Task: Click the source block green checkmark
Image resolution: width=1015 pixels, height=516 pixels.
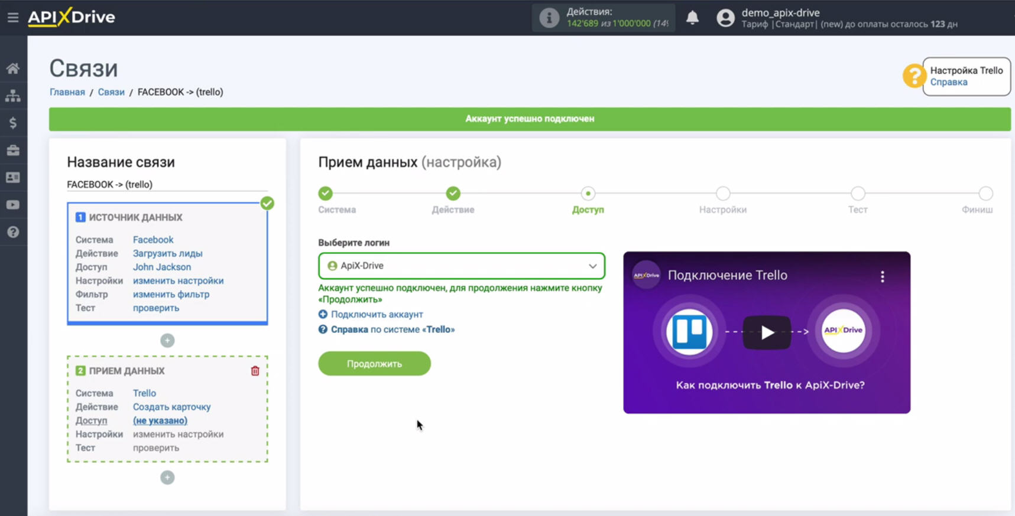Action: tap(267, 203)
